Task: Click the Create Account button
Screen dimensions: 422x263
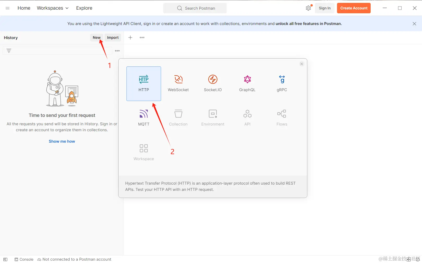Action: click(x=354, y=8)
